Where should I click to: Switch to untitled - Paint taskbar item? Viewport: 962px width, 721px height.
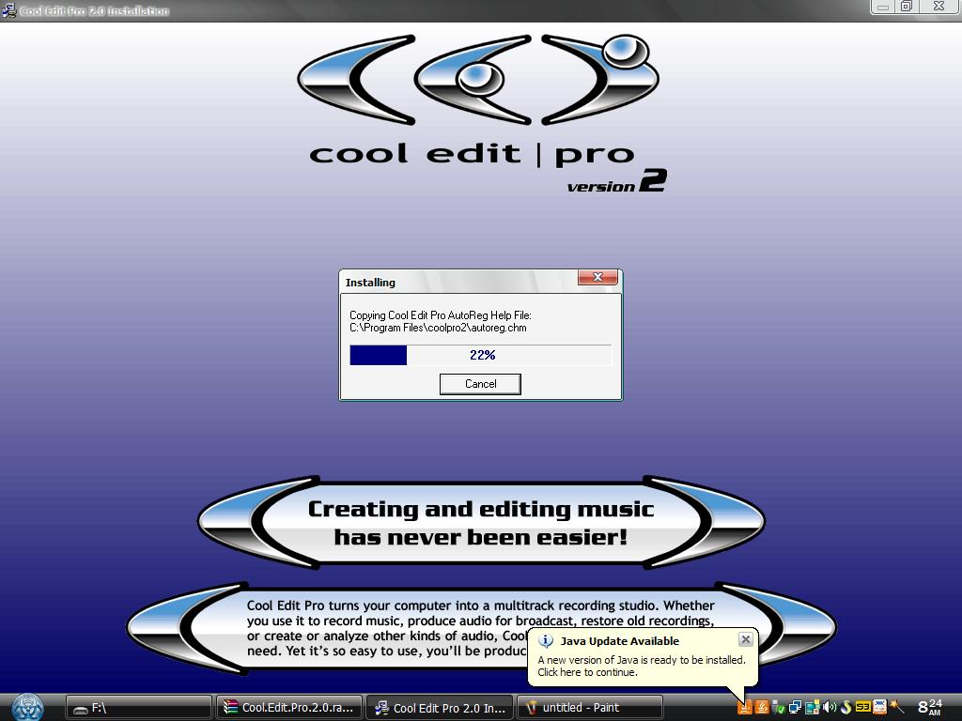(590, 708)
